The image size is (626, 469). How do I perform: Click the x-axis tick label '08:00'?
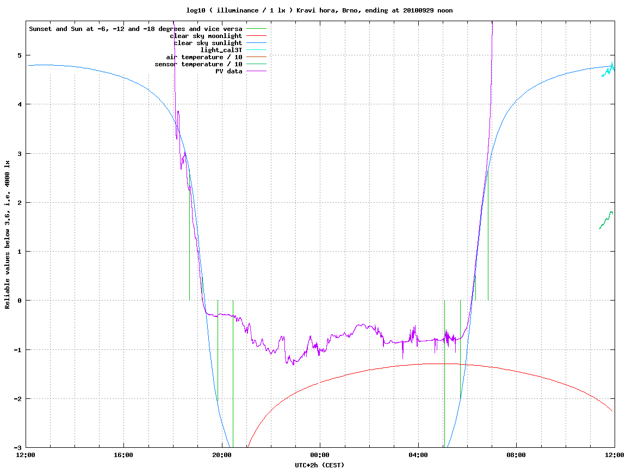tap(517, 455)
